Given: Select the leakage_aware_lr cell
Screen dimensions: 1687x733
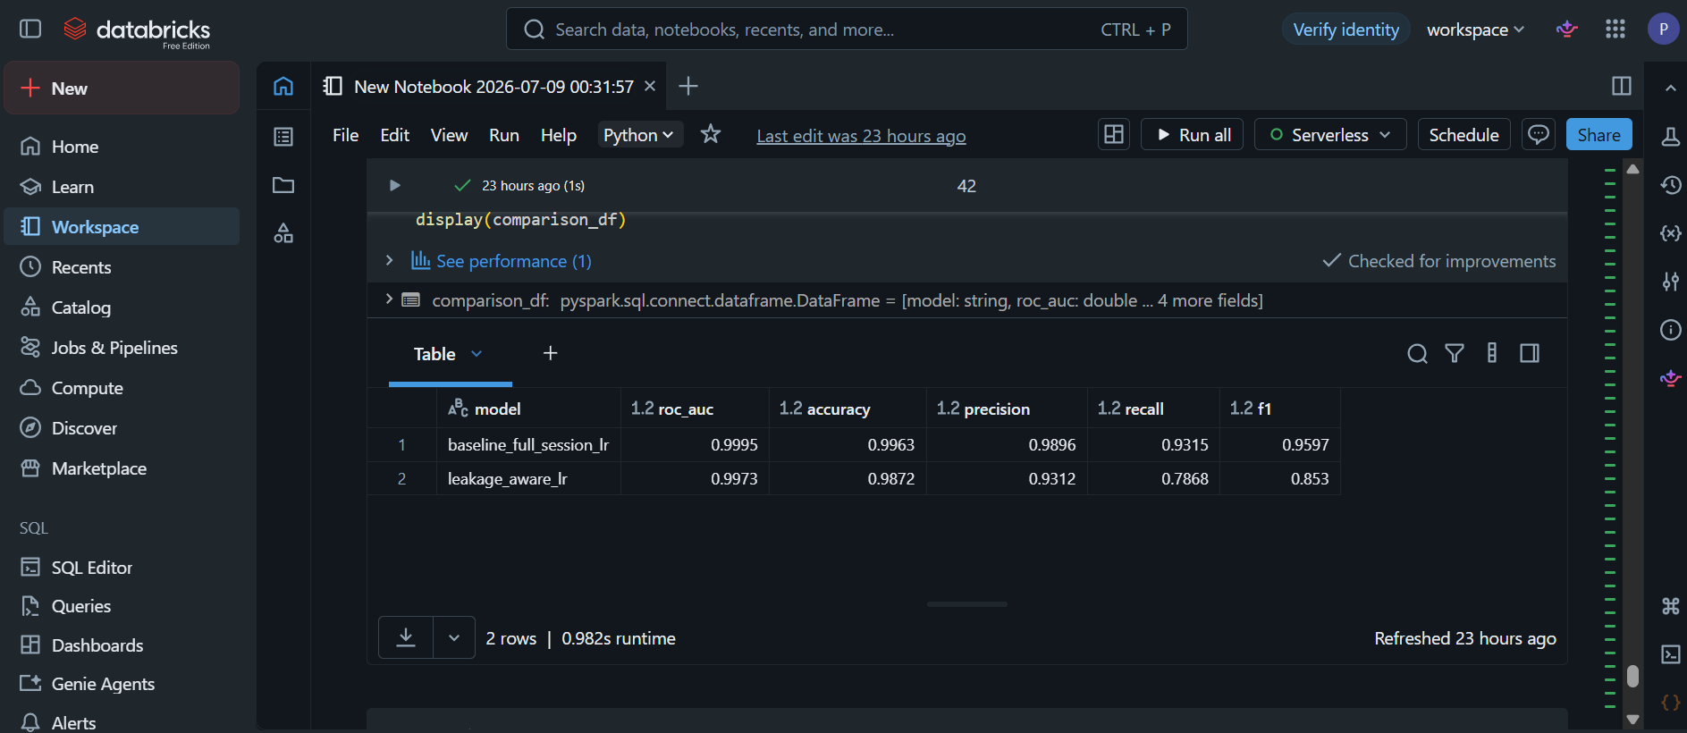Looking at the screenshot, I should [528, 478].
